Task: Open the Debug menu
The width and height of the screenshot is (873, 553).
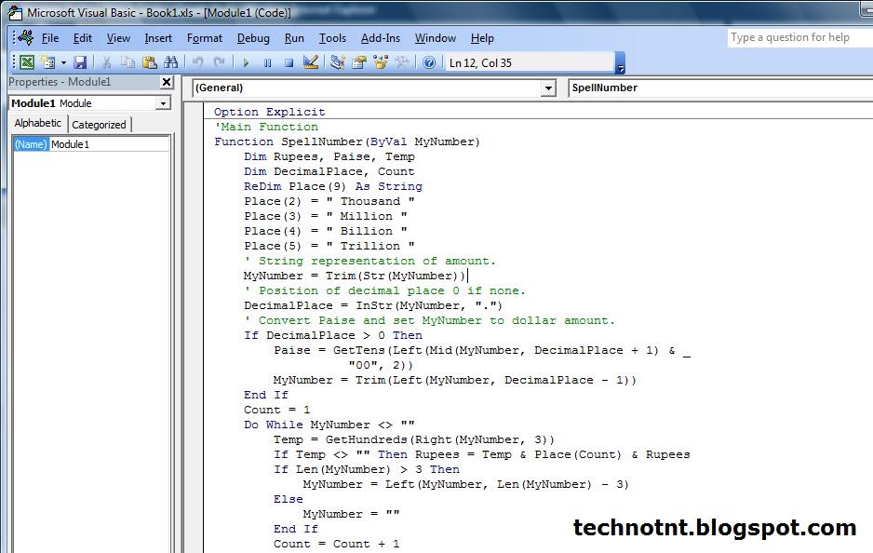Action: click(x=253, y=38)
